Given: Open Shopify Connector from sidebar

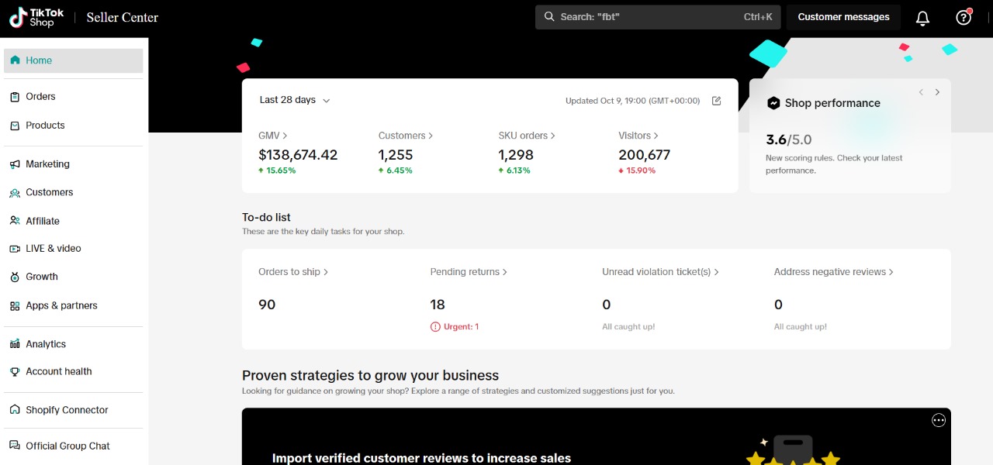Looking at the screenshot, I should [67, 410].
